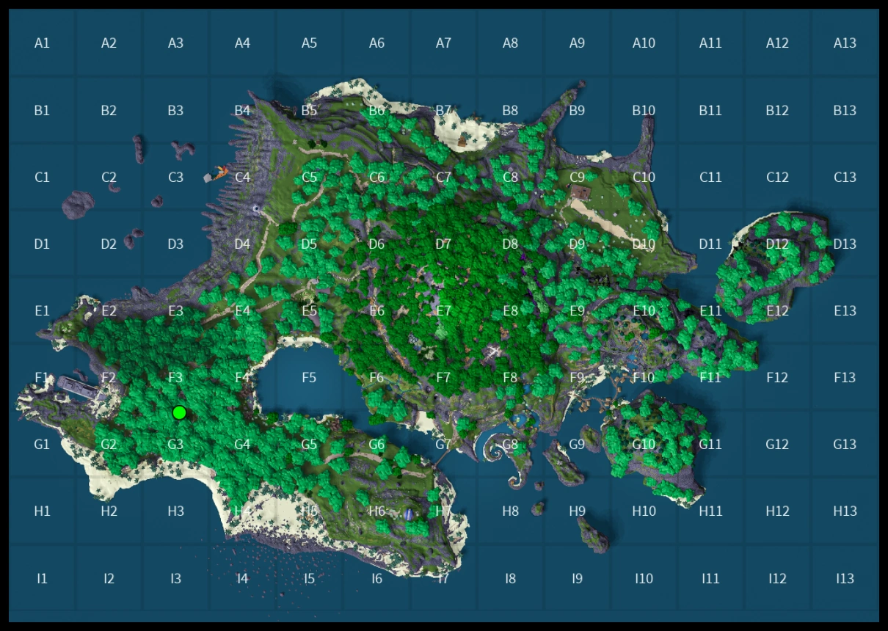Select grid cell D7 forest center
The image size is (888, 631).
coord(443,244)
